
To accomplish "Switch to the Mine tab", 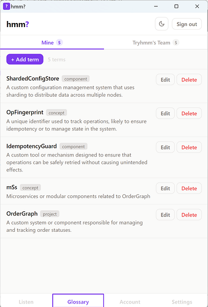I will [52, 42].
